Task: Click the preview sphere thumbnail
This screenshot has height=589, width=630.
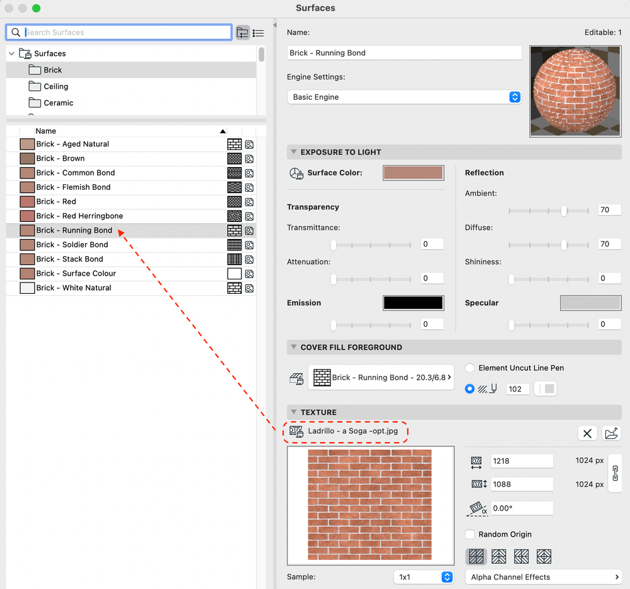Action: [x=575, y=91]
